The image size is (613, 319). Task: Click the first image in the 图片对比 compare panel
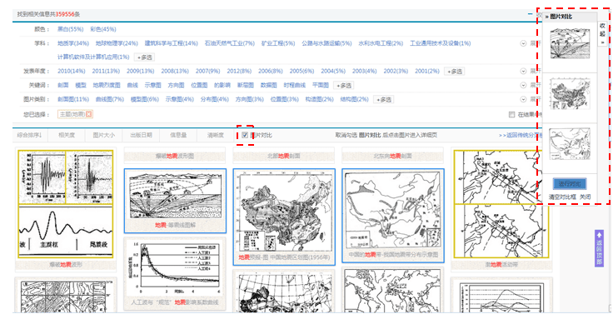(x=570, y=43)
